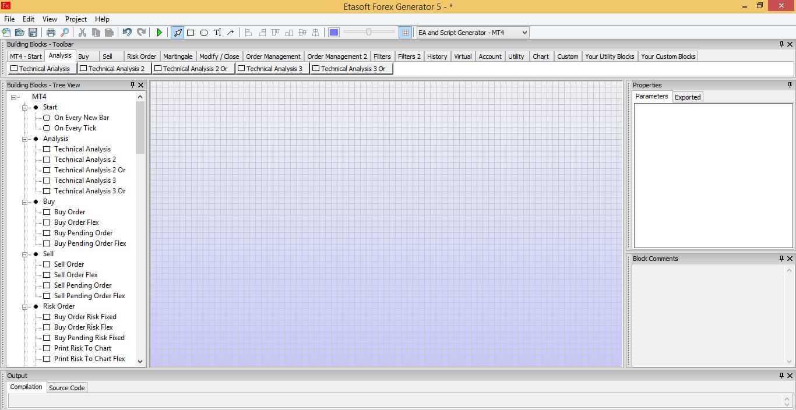Check Buy Order in tree view
The height and width of the screenshot is (410, 796).
(x=47, y=212)
